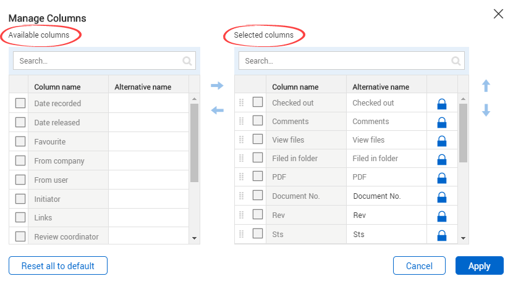The width and height of the screenshot is (513, 284).
Task: Click the Cancel button
Action: click(419, 266)
